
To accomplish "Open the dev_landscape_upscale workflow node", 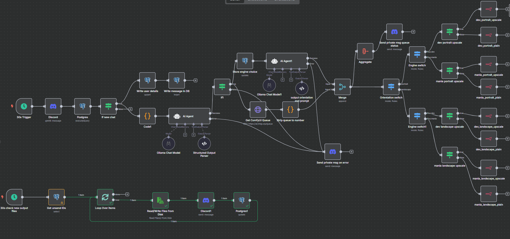I will [x=488, y=116].
